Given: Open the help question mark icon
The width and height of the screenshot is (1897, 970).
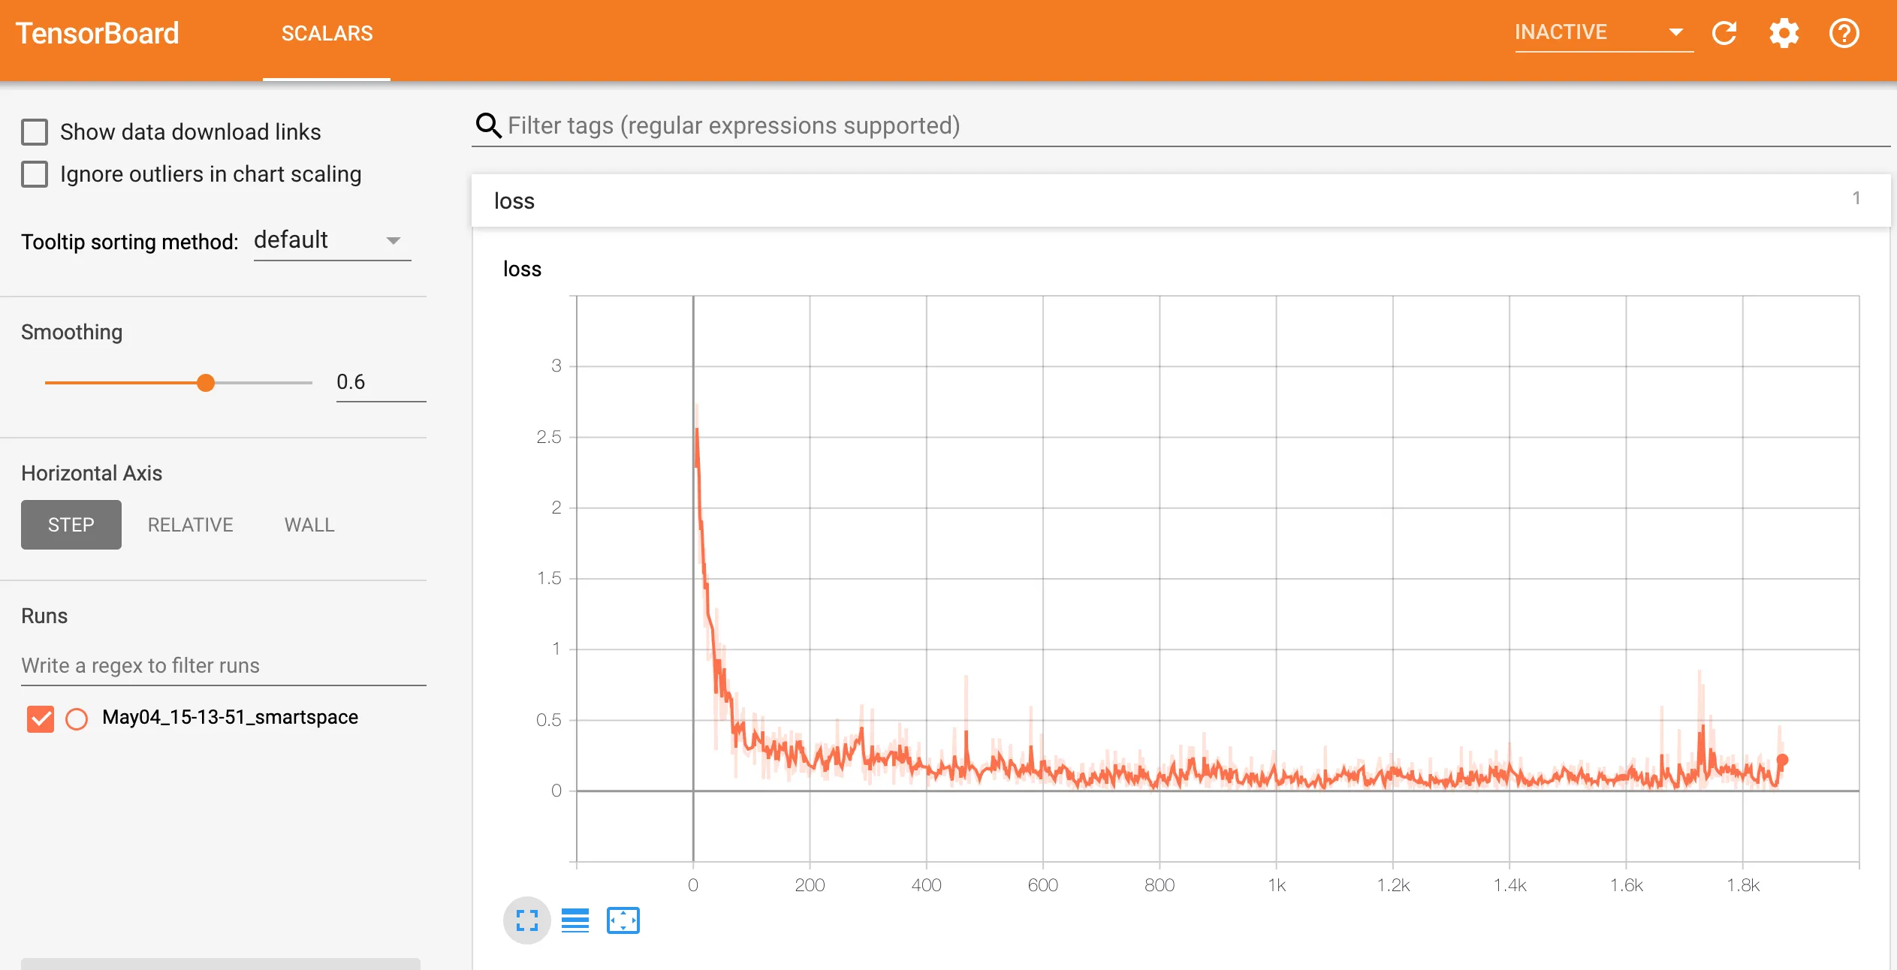Looking at the screenshot, I should 1844,33.
